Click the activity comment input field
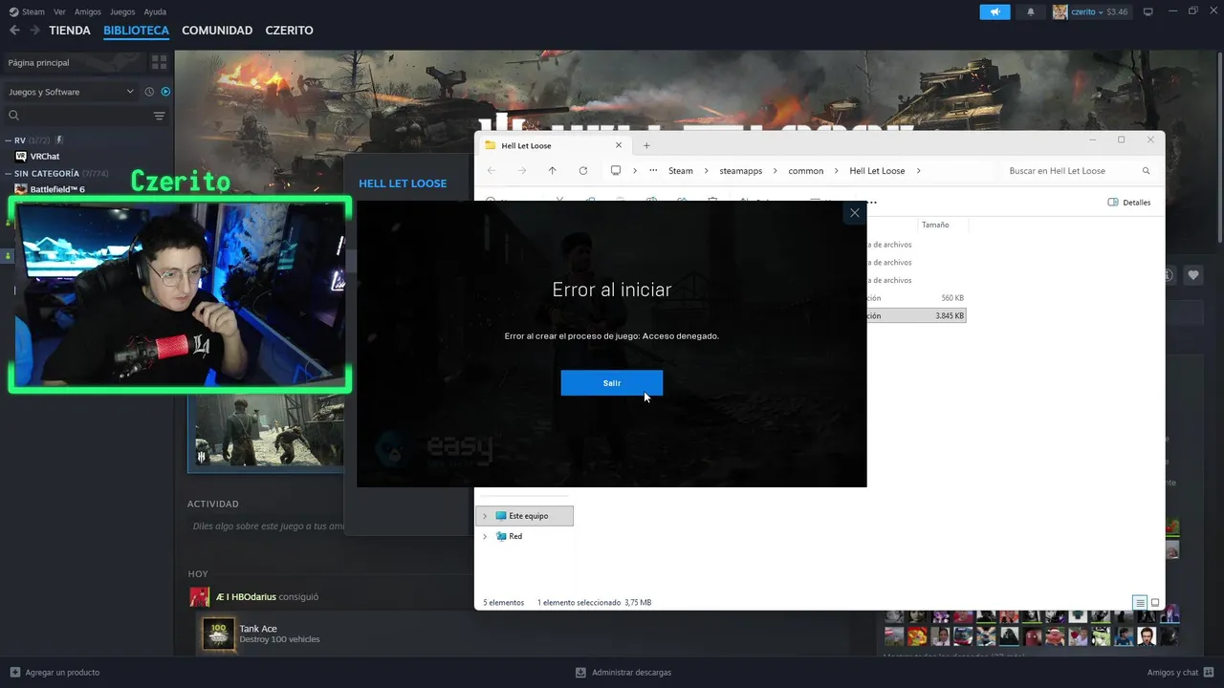The image size is (1224, 688). tap(266, 527)
